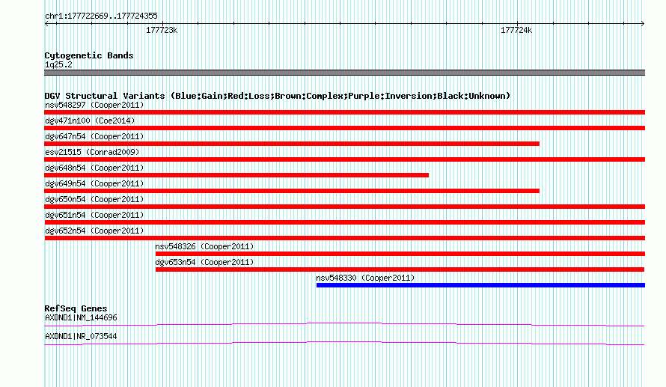Select the nsv548326 (Cooper2011) variant label
This screenshot has height=387, width=666.
(204, 246)
